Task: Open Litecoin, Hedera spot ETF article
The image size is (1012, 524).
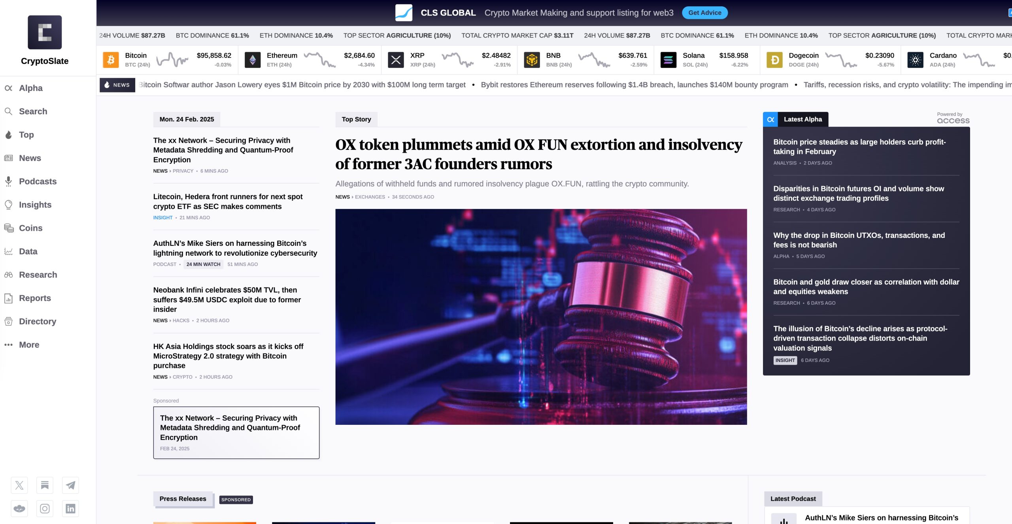Action: pos(228,202)
